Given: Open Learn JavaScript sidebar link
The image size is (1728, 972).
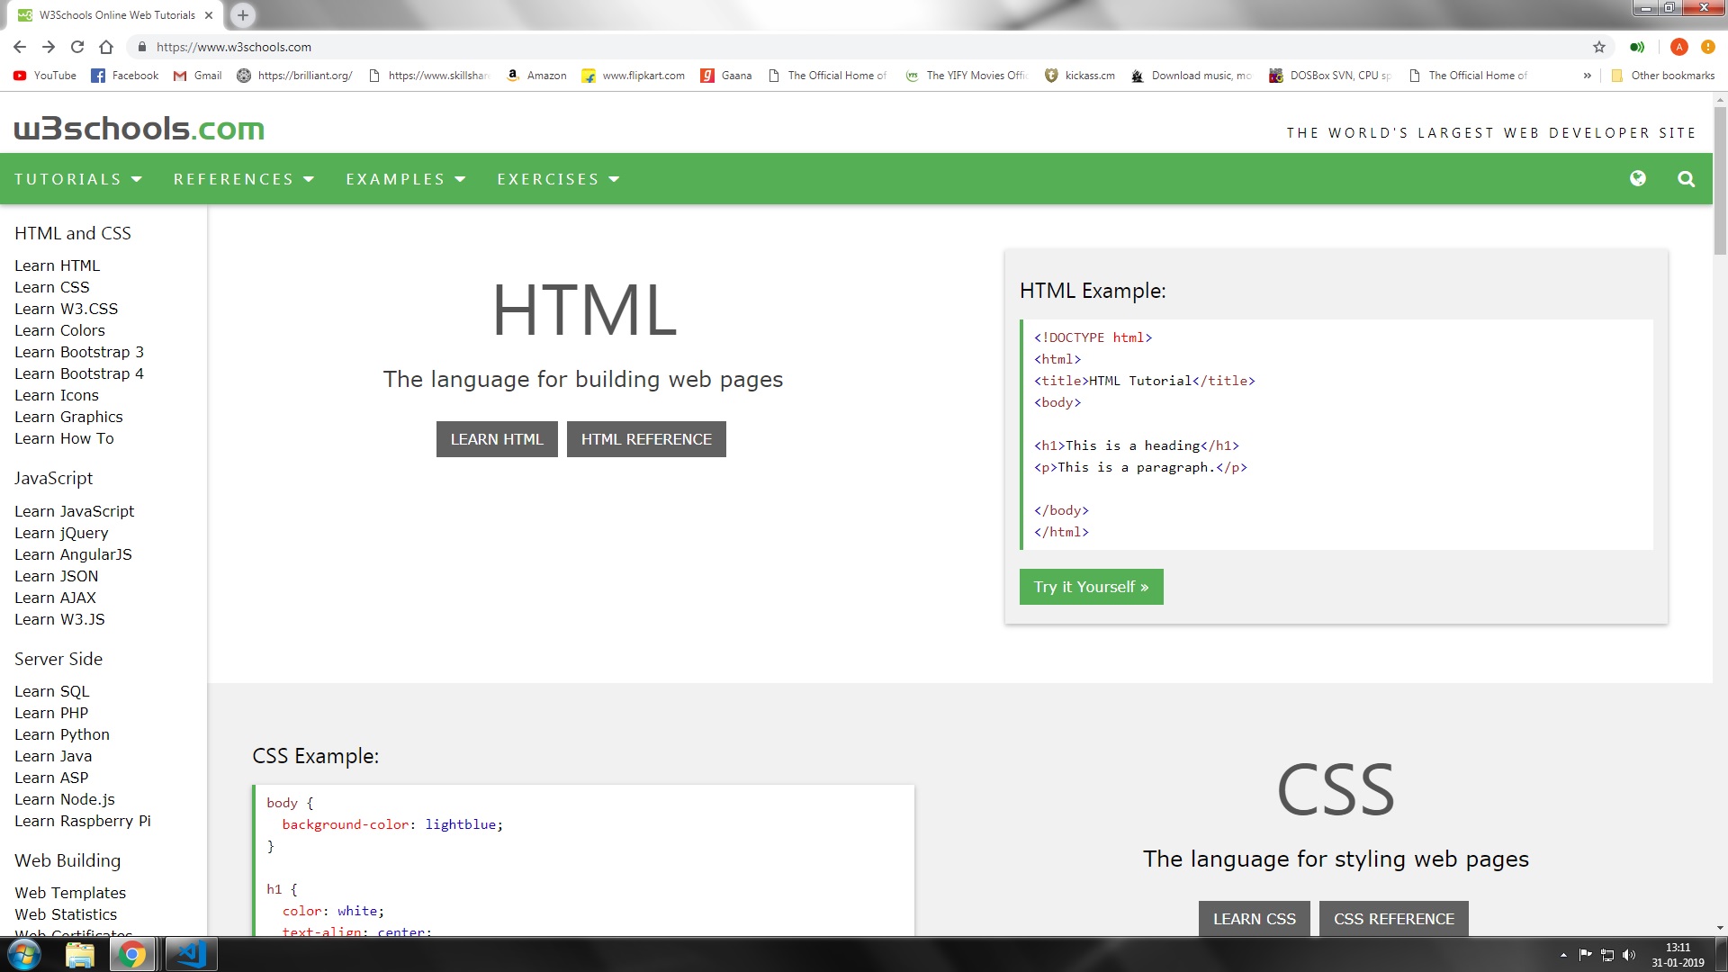Looking at the screenshot, I should click(x=74, y=511).
